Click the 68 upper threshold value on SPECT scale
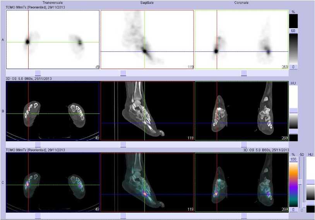Image resolution: width=315 pixels, height=220 pixels. 293,30
